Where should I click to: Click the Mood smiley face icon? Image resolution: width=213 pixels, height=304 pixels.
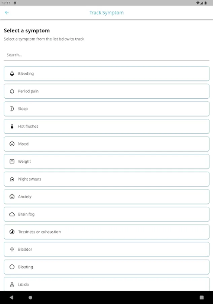coord(12,144)
